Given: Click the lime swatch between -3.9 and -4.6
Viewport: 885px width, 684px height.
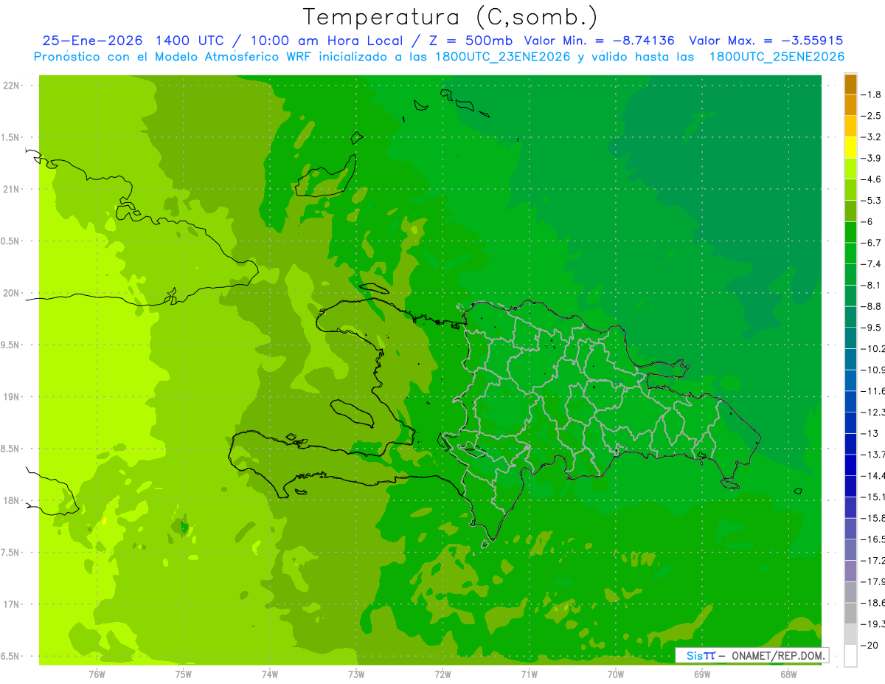Looking at the screenshot, I should [x=850, y=169].
